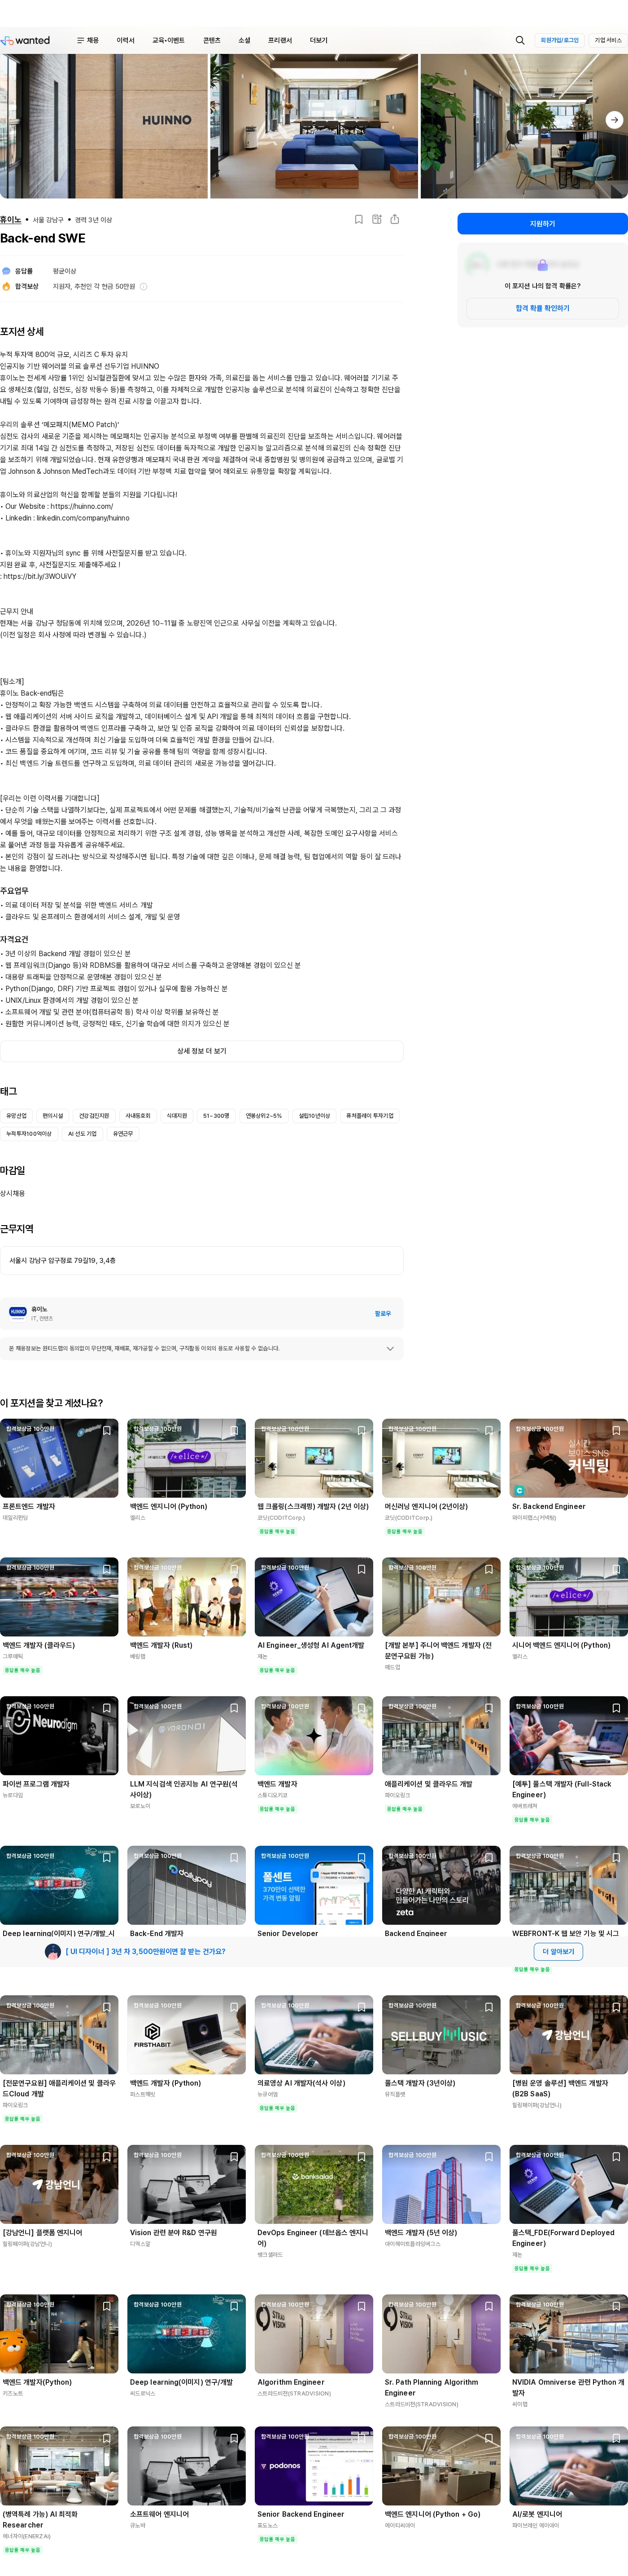Select the 유망산업 tag

pos(17,1115)
